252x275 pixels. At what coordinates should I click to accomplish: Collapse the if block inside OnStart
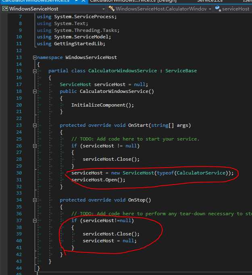click(x=35, y=146)
